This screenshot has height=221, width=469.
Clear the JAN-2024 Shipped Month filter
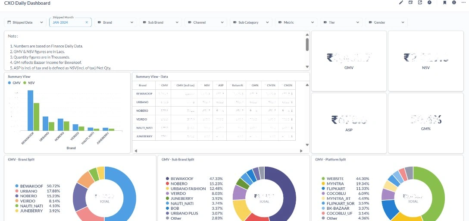click(87, 22)
